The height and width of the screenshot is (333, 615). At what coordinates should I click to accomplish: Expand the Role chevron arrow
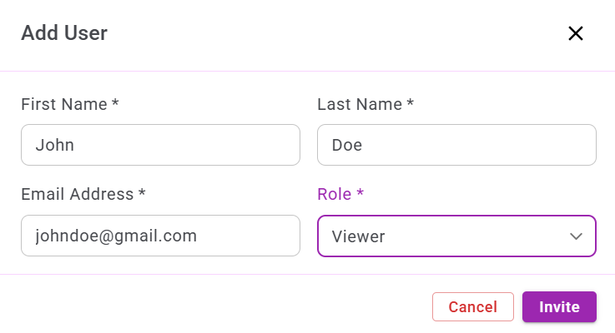576,236
